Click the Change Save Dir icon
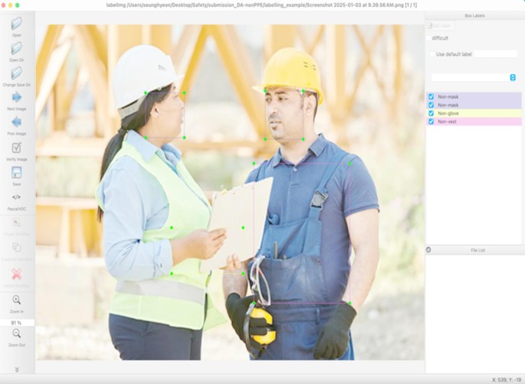 click(16, 73)
